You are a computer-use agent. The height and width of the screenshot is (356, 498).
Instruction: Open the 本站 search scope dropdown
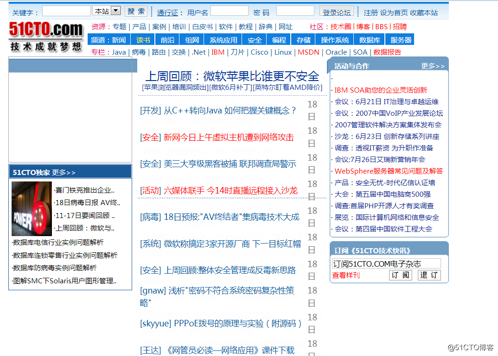[x=107, y=11]
